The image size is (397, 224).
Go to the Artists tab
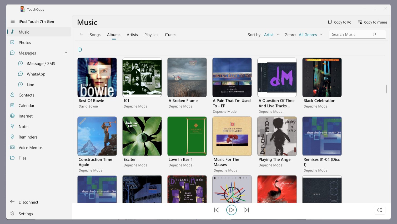click(132, 35)
